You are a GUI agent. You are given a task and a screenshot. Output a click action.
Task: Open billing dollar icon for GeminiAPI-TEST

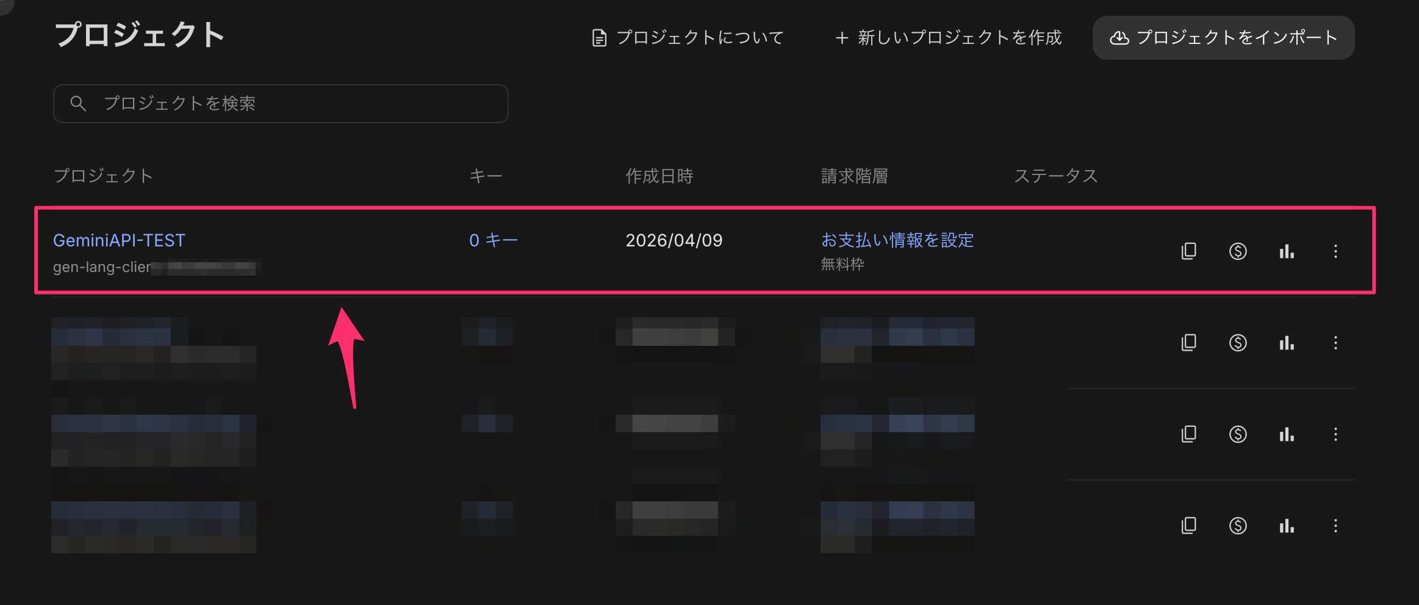[1238, 251]
